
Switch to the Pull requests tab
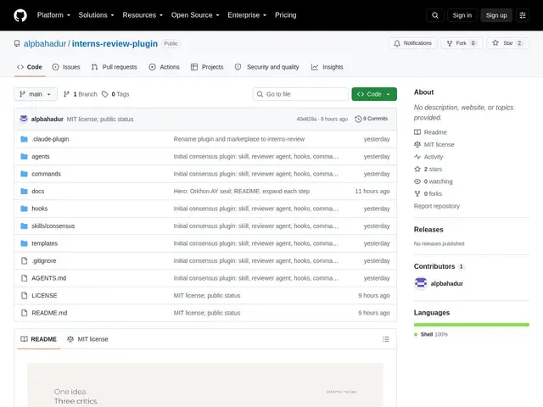click(115, 67)
